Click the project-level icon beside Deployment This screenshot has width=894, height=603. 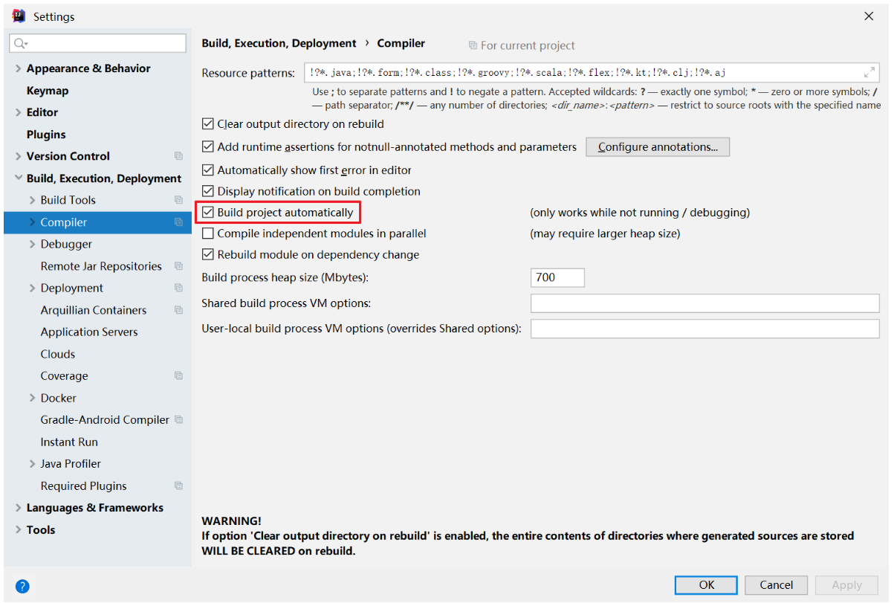pyautogui.click(x=178, y=288)
